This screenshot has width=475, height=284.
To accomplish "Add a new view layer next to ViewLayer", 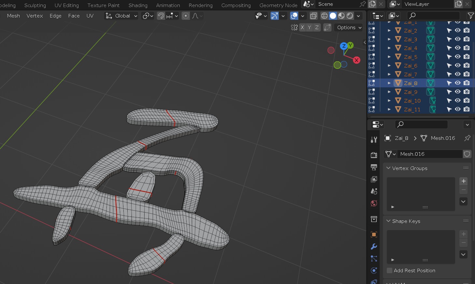I will click(x=458, y=4).
